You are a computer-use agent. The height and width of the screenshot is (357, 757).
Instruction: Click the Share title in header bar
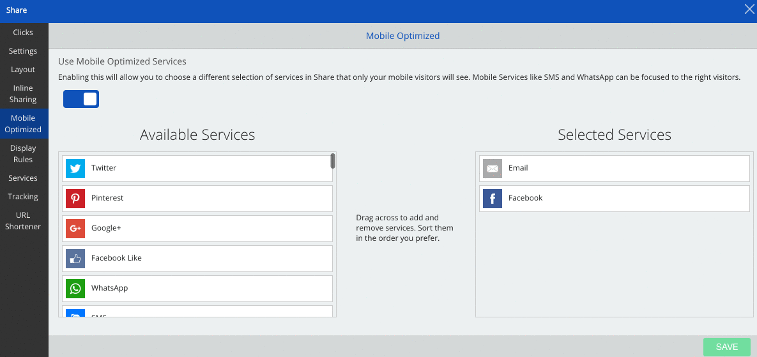point(17,10)
